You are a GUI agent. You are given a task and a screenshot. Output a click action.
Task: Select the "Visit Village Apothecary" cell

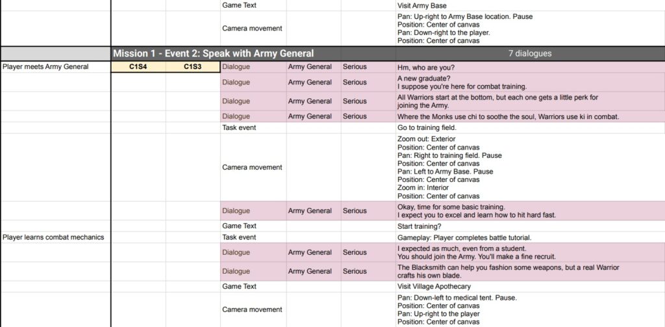530,286
